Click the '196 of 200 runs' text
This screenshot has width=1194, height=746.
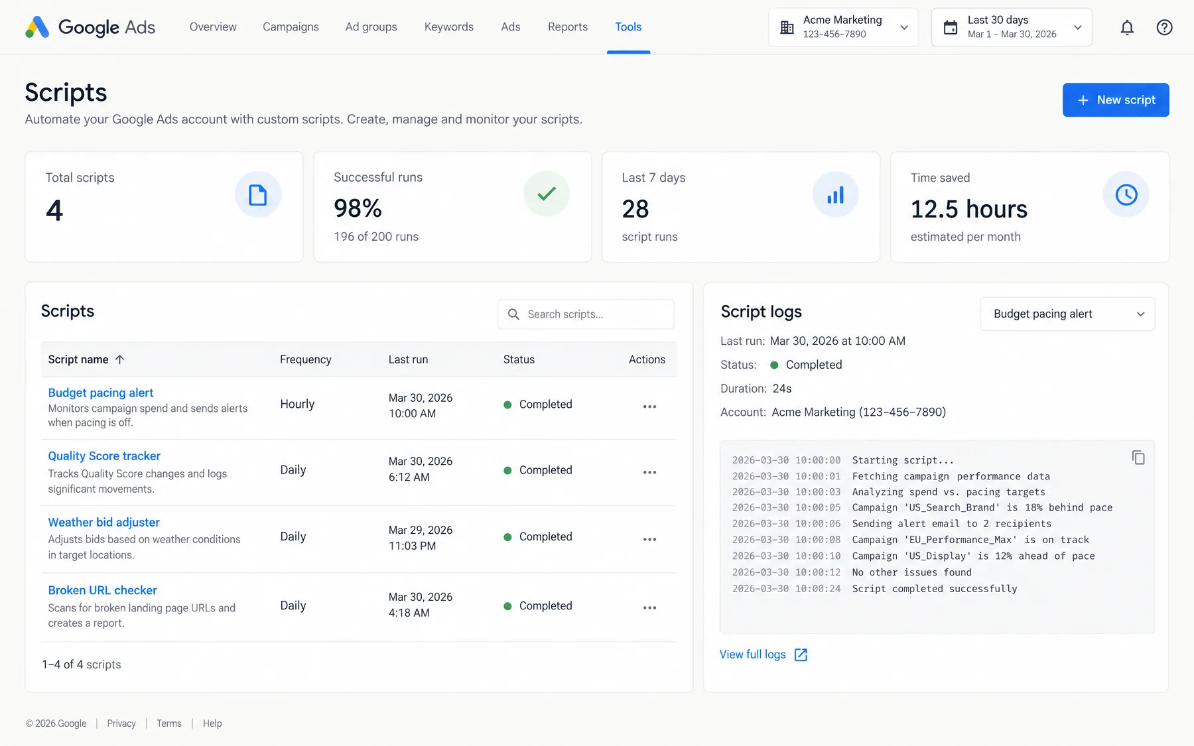tap(376, 237)
